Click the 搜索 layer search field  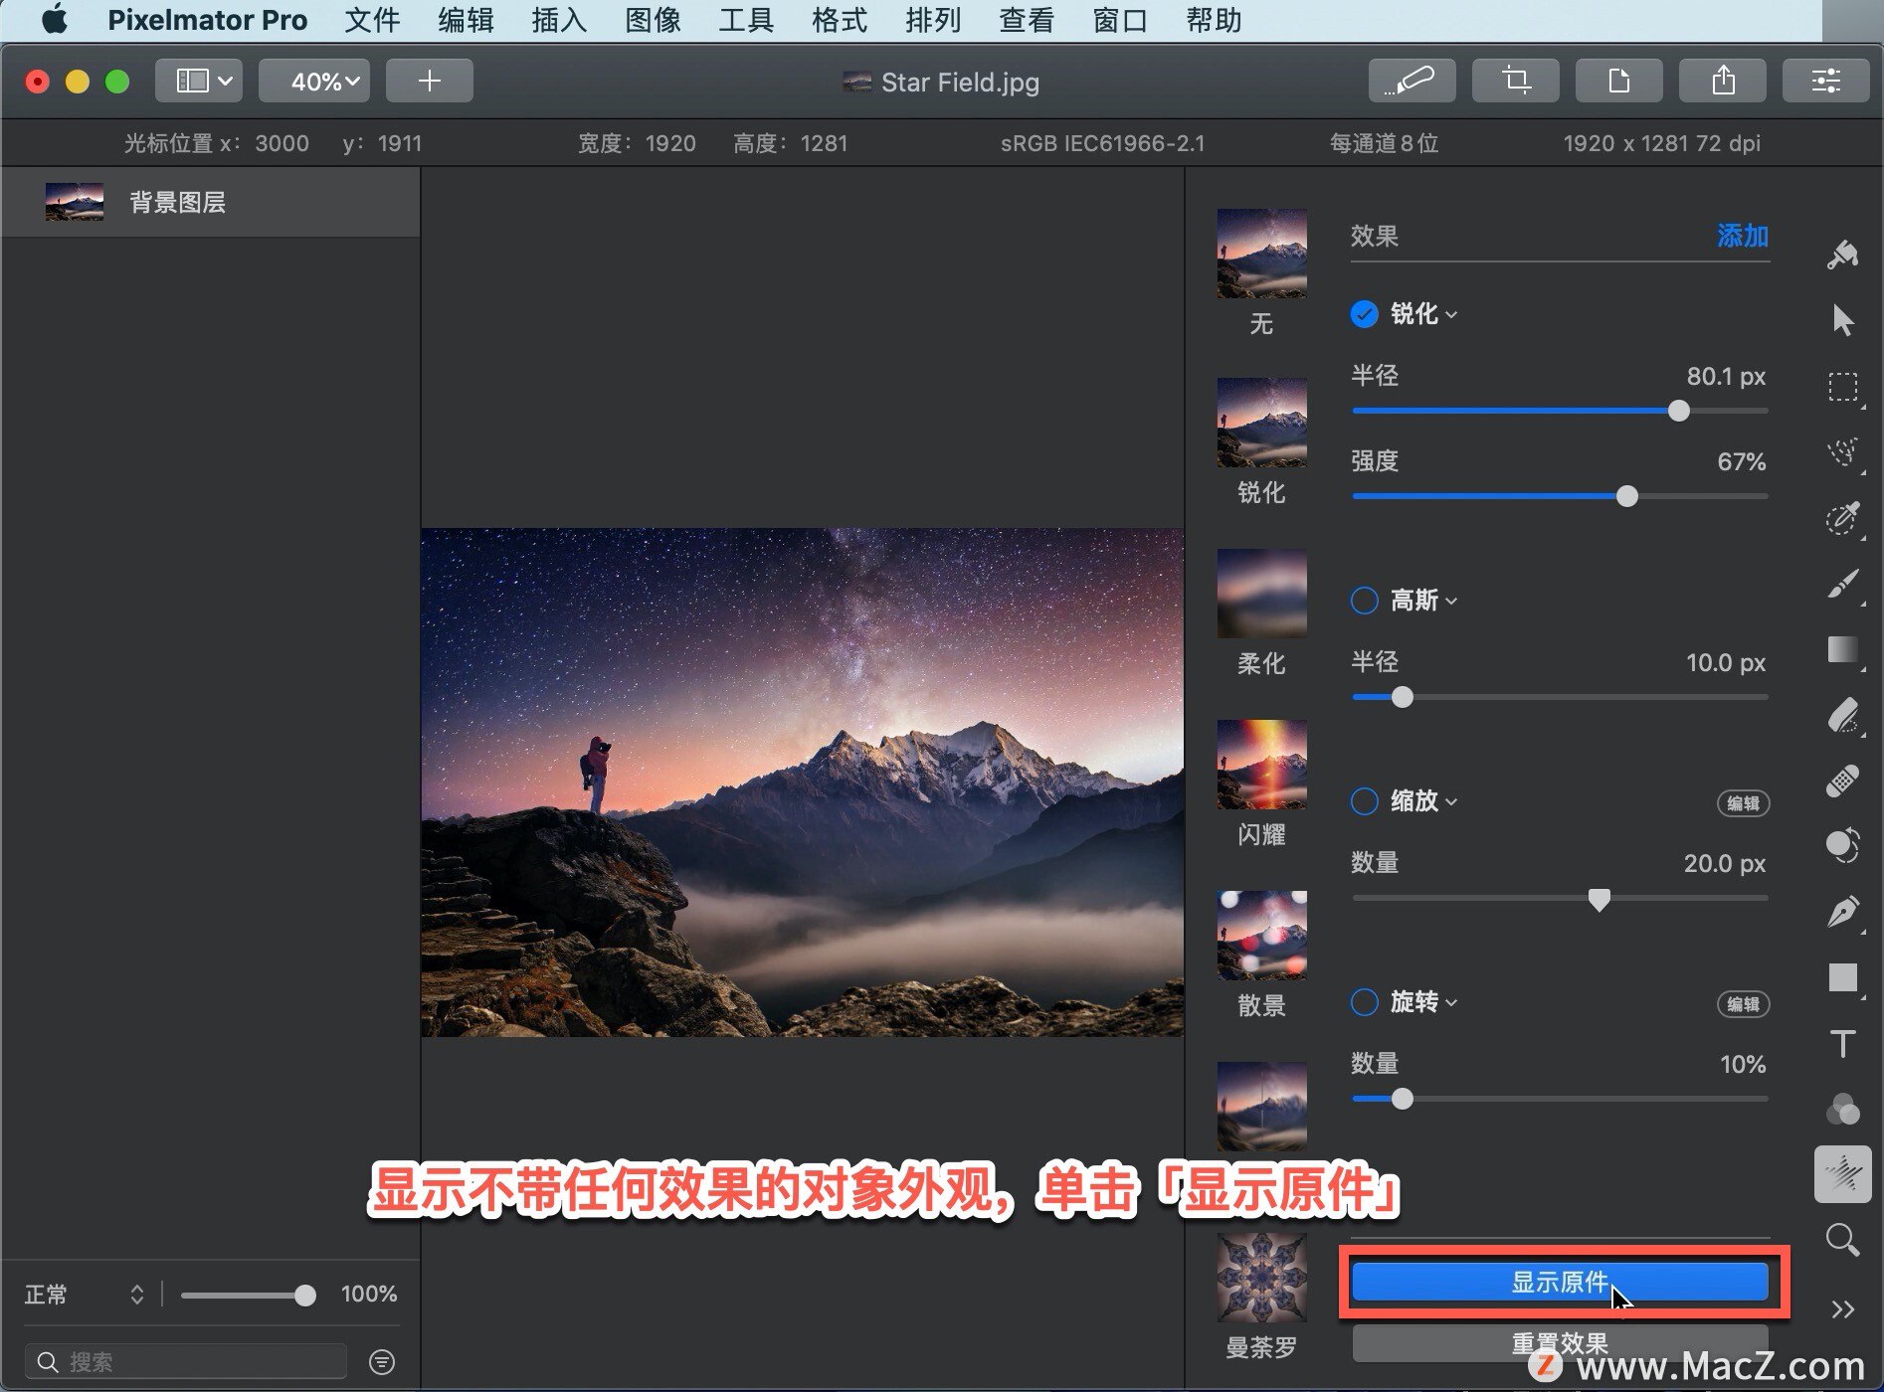pos(187,1361)
